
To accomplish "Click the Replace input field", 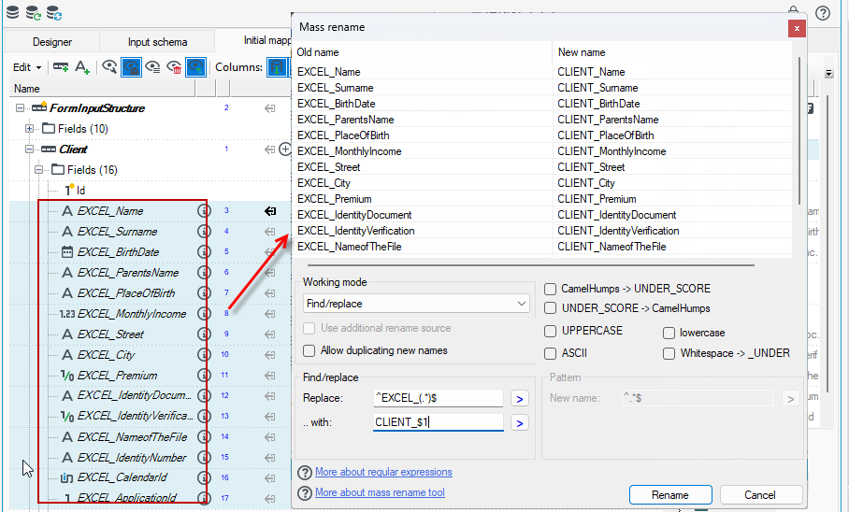I will 438,398.
